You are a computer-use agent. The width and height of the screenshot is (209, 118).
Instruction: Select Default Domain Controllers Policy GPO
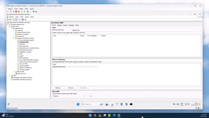pyautogui.click(x=29, y=48)
